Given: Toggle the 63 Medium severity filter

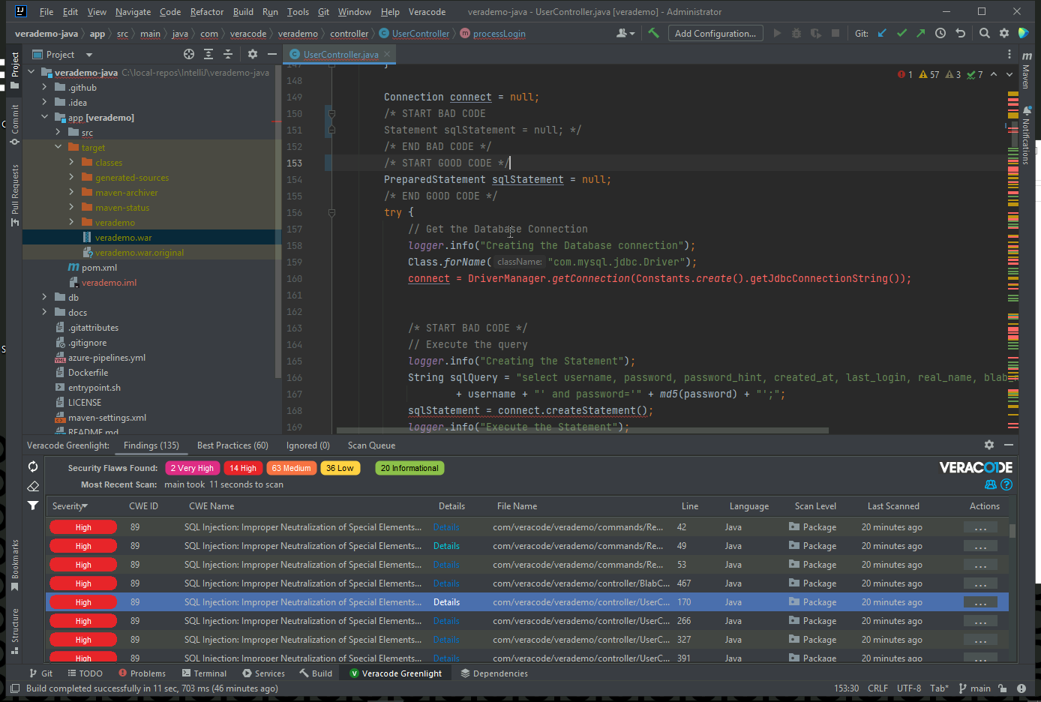Looking at the screenshot, I should tap(291, 468).
